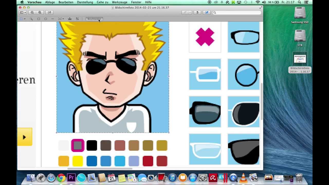329x185 pixels.
Task: Open Spotlight search in menu bar
Action: pos(299,2)
